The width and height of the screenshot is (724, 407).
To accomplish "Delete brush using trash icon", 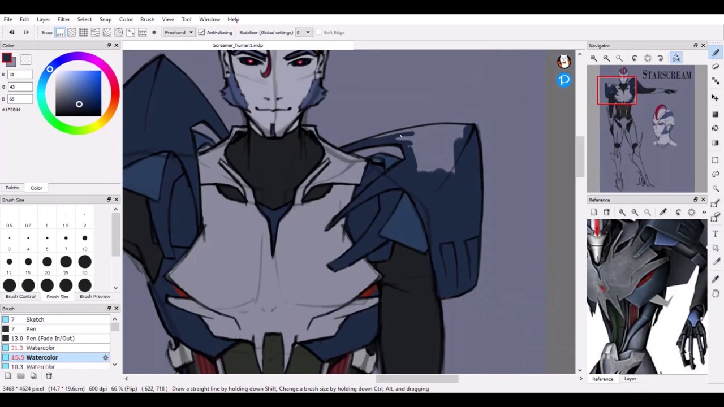I will pos(49,375).
